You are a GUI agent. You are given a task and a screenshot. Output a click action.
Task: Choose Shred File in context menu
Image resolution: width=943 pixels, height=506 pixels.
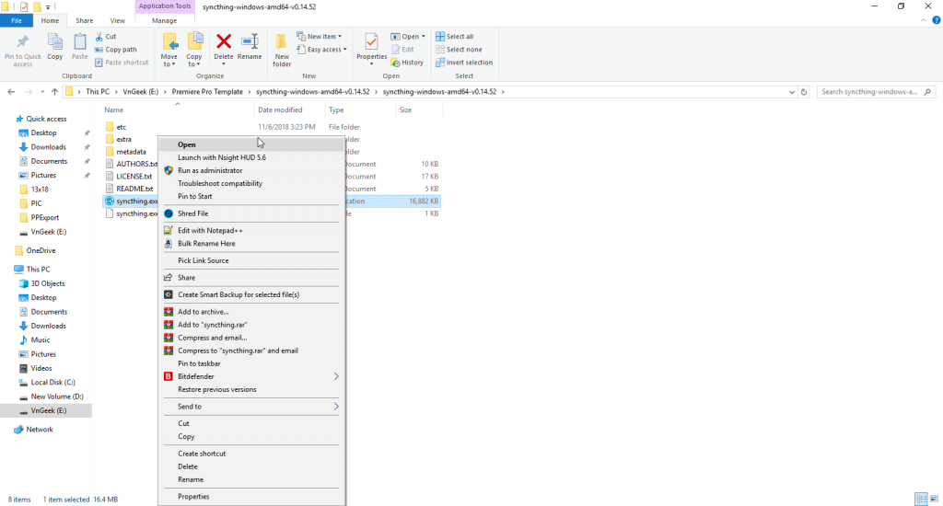point(251,214)
